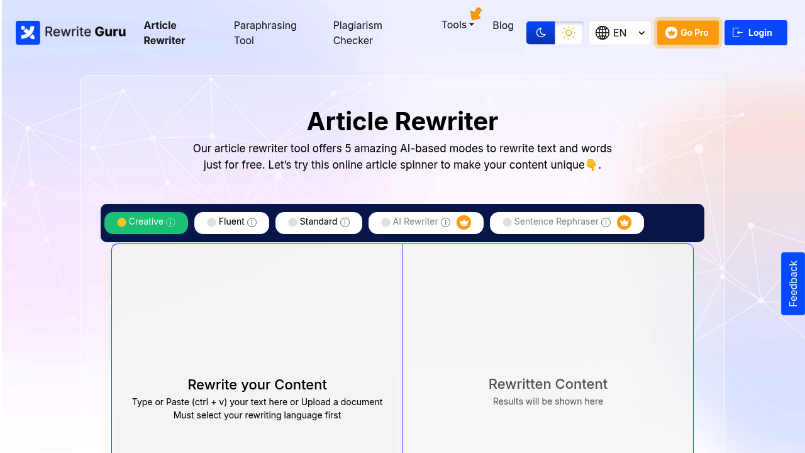This screenshot has width=805, height=453.
Task: Click the Rewrite Guru logo icon
Action: point(28,33)
